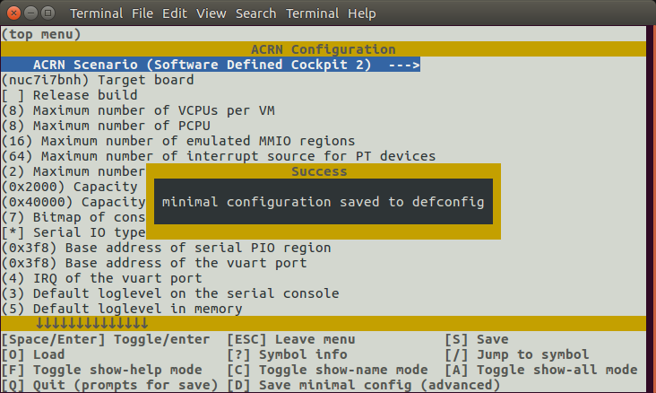Click the ACRN Configuration header

(323, 49)
